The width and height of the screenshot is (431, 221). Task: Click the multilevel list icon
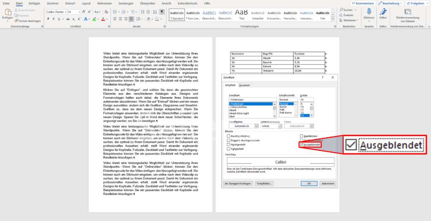click(x=133, y=12)
